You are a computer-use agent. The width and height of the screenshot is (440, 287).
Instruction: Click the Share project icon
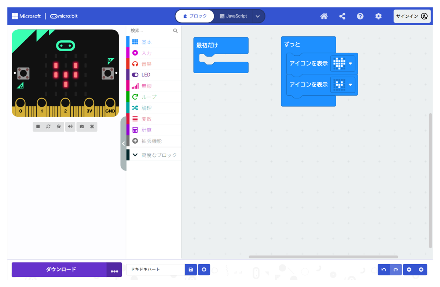tap(342, 16)
